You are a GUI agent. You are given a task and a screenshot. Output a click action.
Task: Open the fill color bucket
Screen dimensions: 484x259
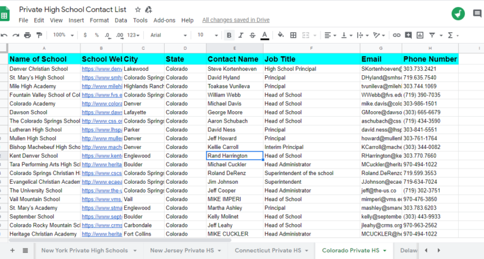pos(281,35)
